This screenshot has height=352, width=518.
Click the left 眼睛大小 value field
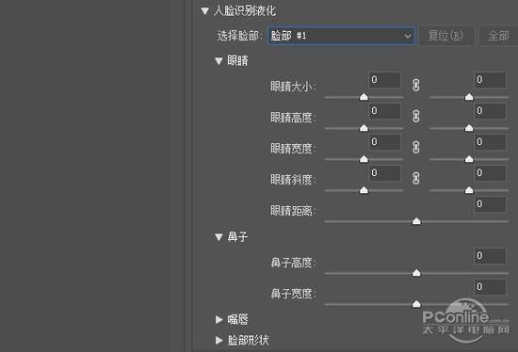click(385, 80)
